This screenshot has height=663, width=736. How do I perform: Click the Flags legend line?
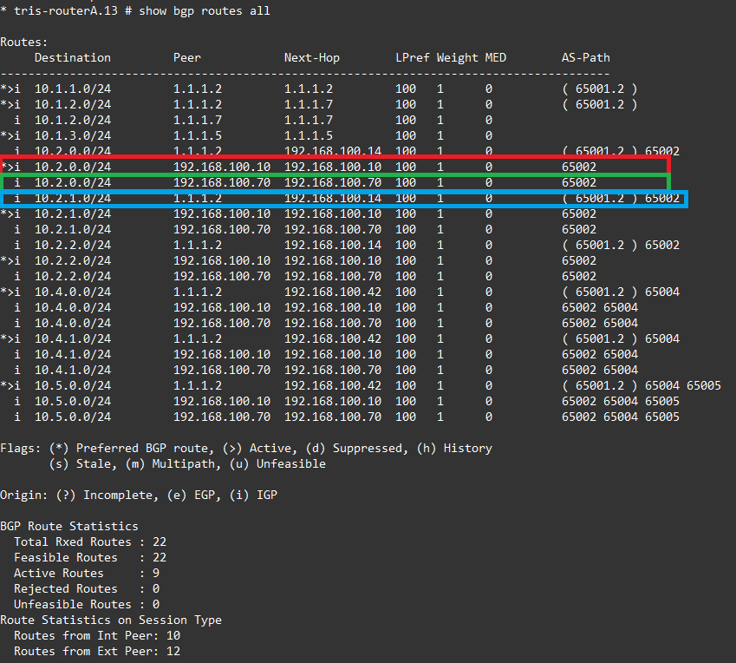(246, 449)
